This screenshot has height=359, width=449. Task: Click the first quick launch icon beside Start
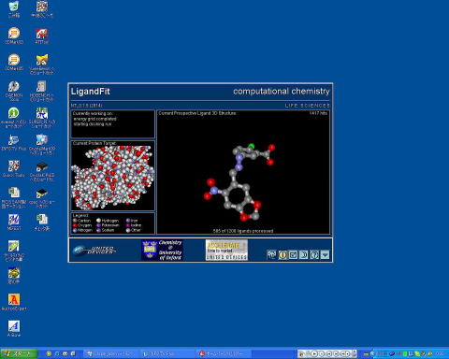click(x=49, y=353)
